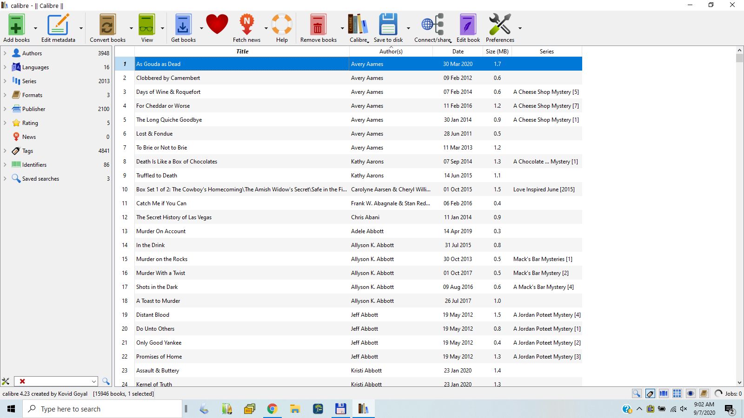Toggle the Book details panel button

[704, 393]
